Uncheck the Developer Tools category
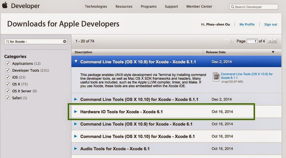The image size is (286, 158). pyautogui.click(x=8, y=70)
